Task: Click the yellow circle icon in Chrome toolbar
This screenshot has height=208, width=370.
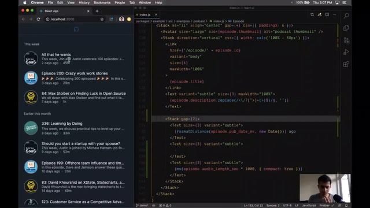Action: pyautogui.click(x=129, y=19)
